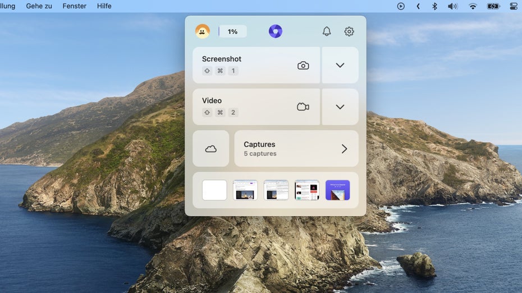Take a screenshot with camera icon
522x293 pixels.
[x=303, y=66]
